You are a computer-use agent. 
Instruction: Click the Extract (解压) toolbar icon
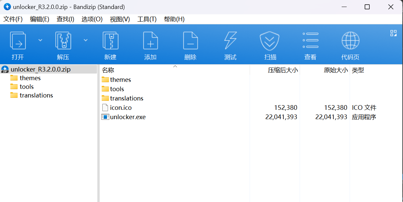click(63, 41)
